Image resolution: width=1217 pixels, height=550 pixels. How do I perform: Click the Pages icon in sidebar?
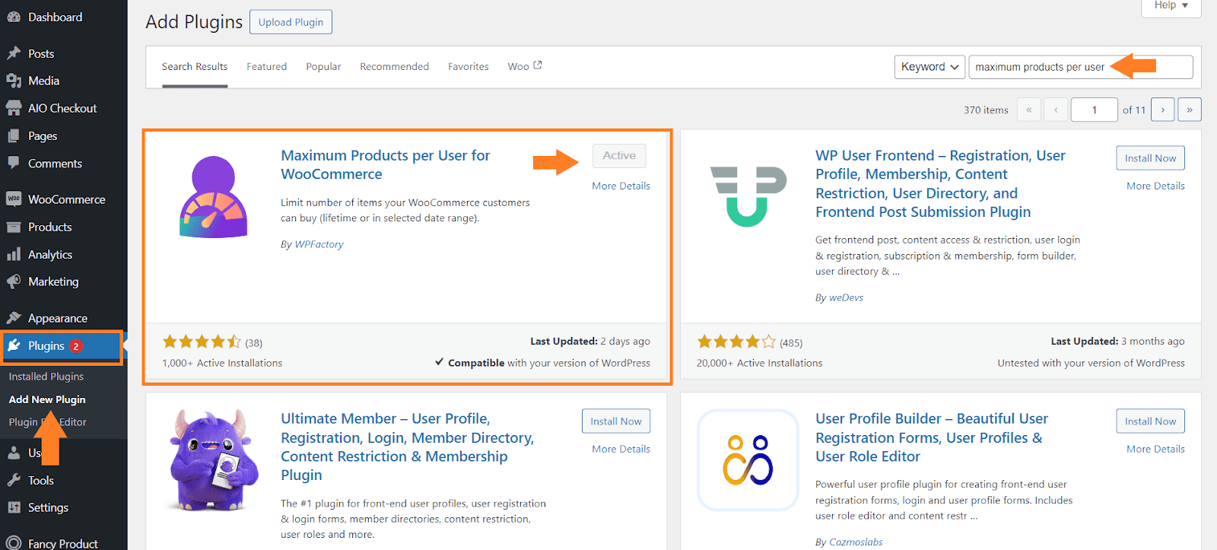[x=14, y=135]
